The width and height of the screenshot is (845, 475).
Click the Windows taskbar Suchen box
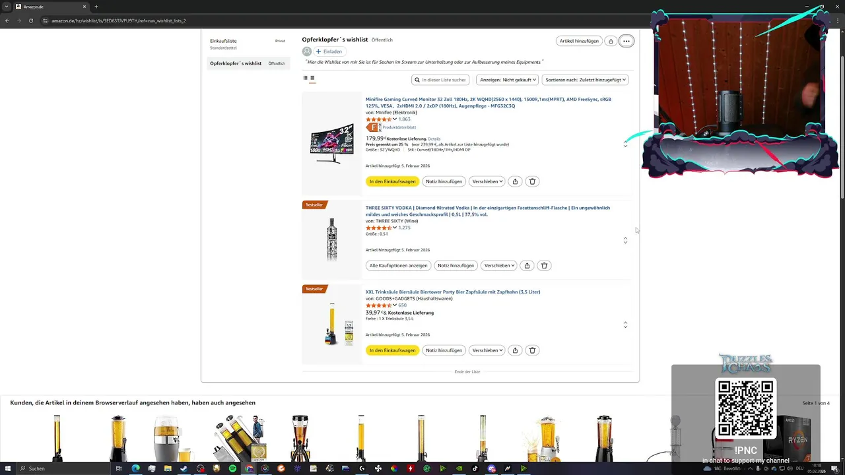pos(63,468)
